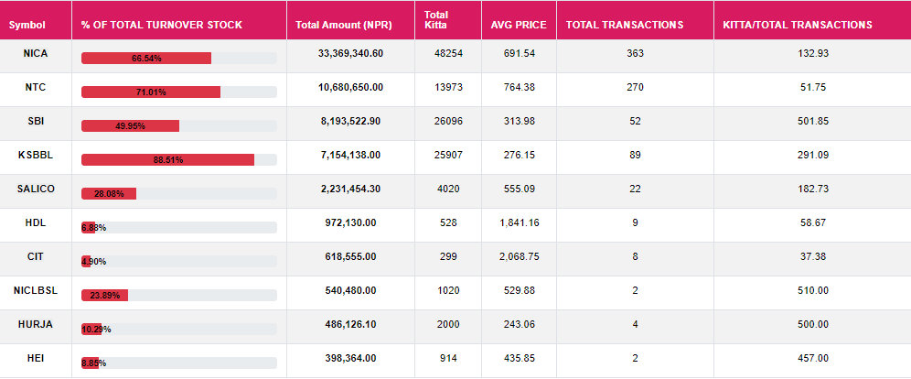Click total amount 540,480.00

tap(350, 290)
